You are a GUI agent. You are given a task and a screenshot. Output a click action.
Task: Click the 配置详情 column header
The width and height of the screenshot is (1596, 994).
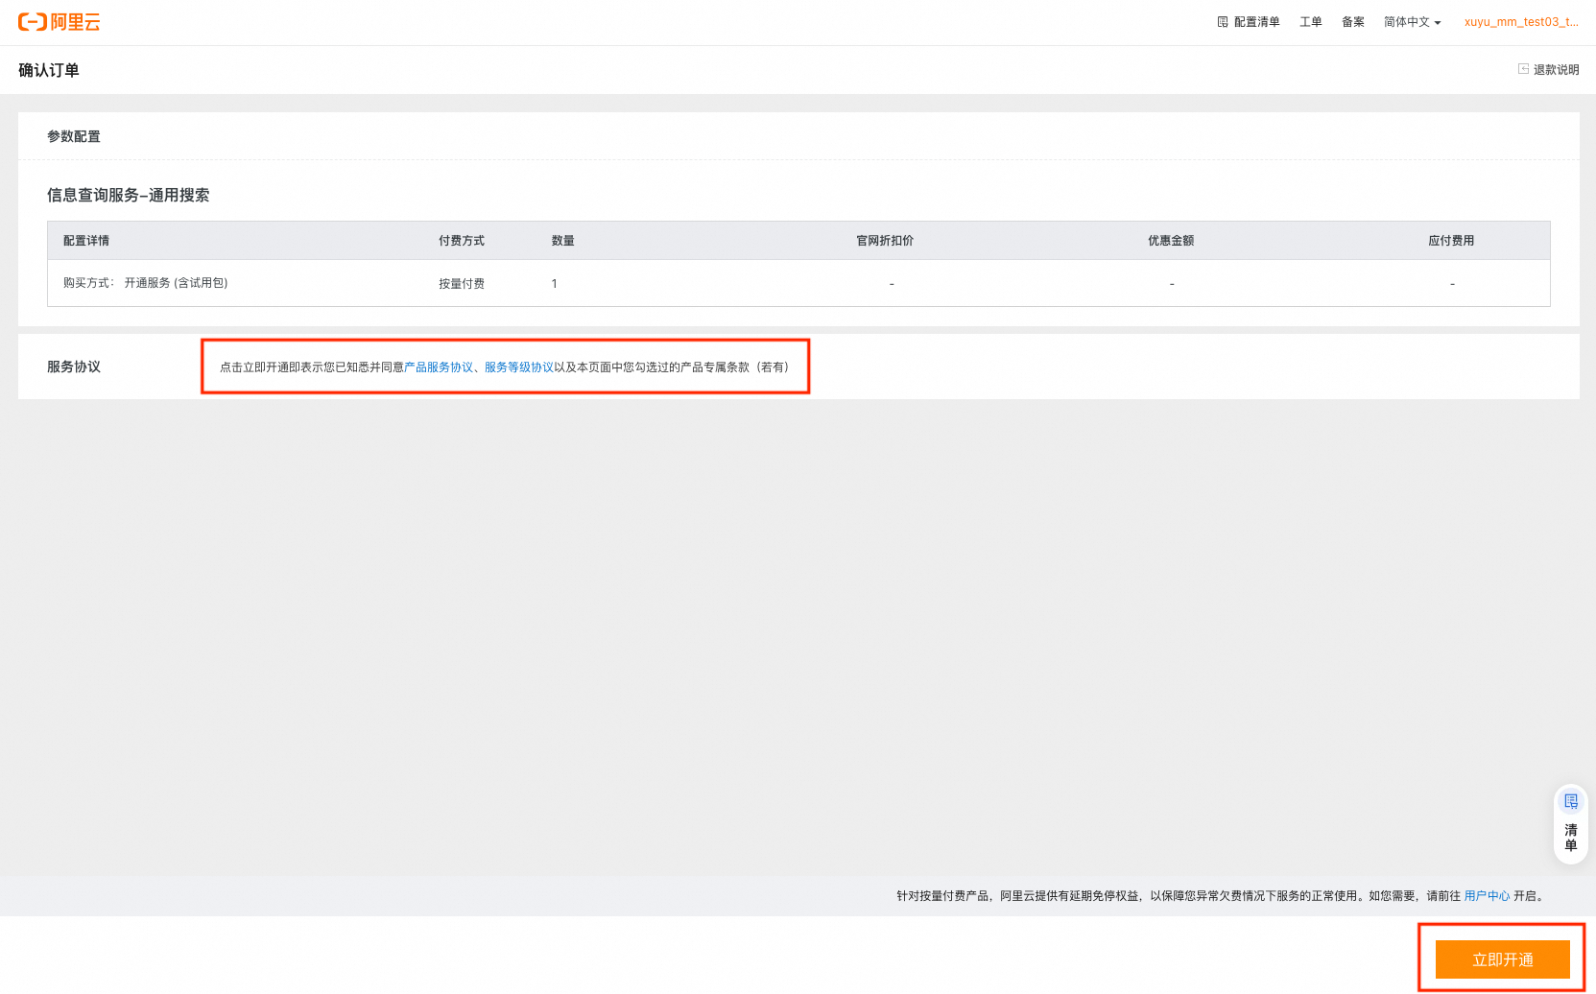[x=86, y=241]
